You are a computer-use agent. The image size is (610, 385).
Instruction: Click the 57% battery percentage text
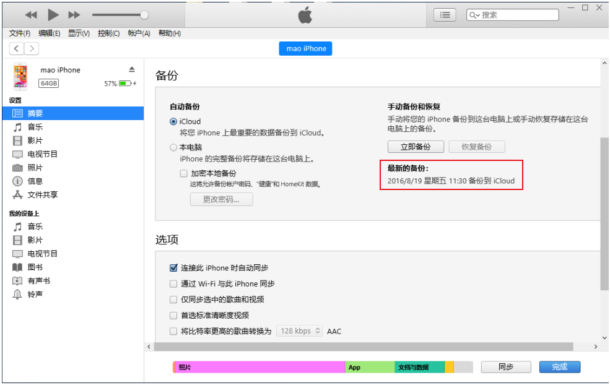110,84
